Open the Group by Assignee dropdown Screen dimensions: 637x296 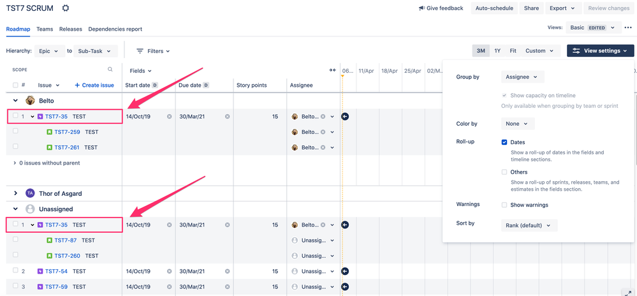tap(522, 77)
